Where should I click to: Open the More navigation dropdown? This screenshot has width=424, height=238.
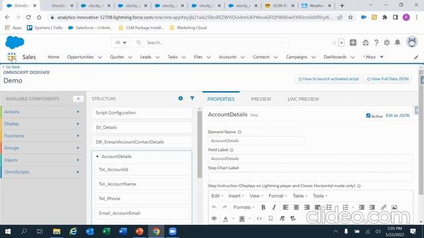click(x=373, y=57)
